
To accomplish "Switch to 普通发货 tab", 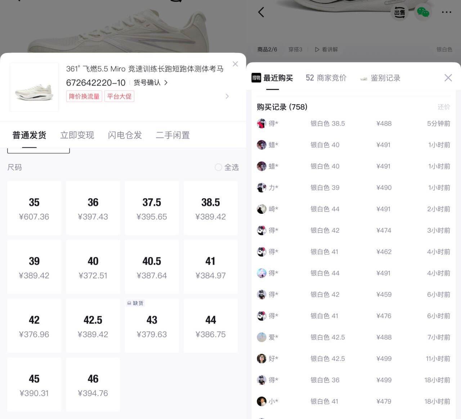I will 30,135.
